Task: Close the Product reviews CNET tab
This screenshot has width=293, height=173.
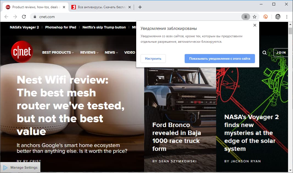Action: pos(64,7)
